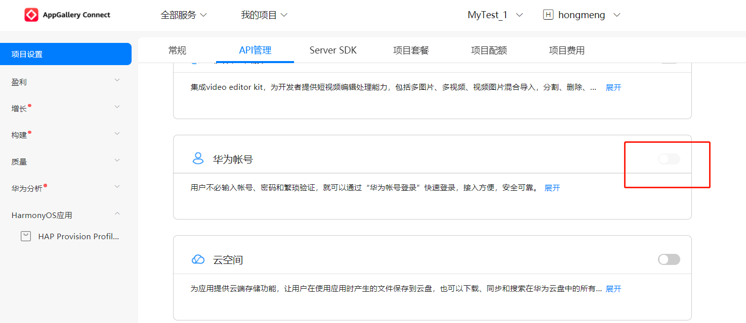The height and width of the screenshot is (323, 746).
Task: Click the HAP Provision Profile icon
Action: tap(26, 236)
